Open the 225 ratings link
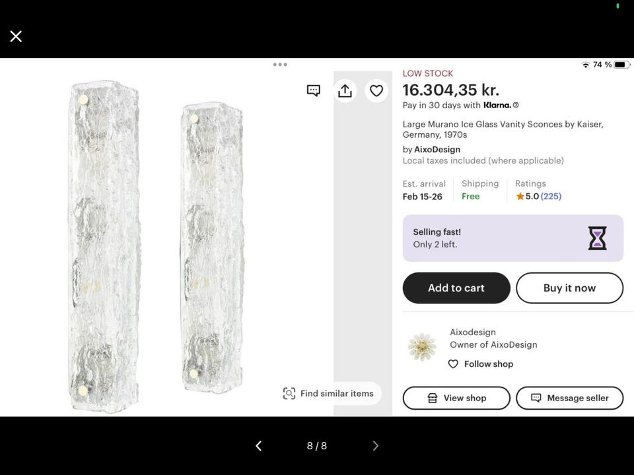 (x=551, y=197)
